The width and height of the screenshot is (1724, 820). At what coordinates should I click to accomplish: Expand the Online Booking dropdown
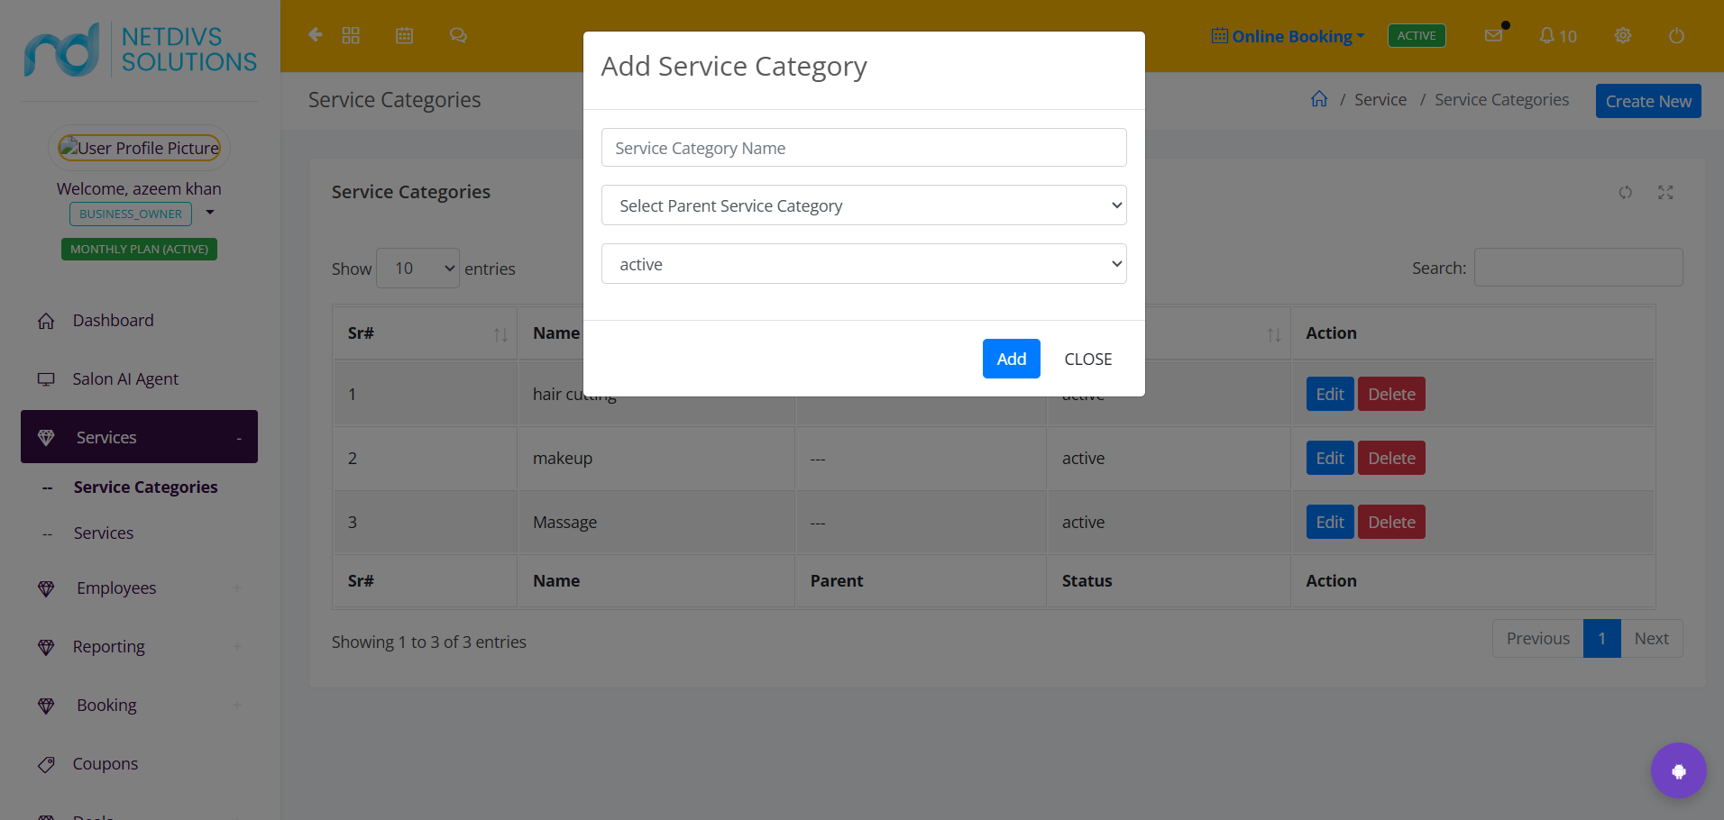(x=1288, y=36)
